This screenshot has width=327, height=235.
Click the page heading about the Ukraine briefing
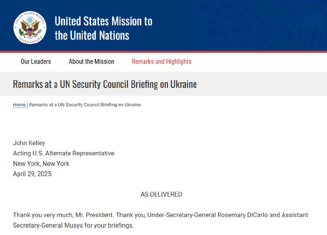pyautogui.click(x=105, y=84)
